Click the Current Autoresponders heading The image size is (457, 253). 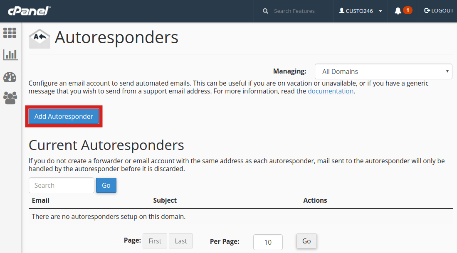pyautogui.click(x=106, y=145)
